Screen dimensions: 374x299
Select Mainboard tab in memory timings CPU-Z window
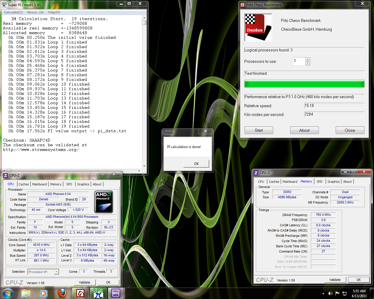pyautogui.click(x=290, y=182)
